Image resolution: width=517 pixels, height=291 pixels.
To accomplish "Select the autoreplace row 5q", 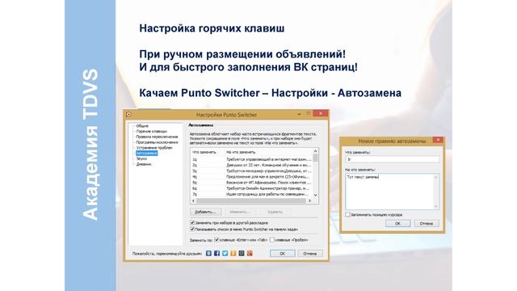I will click(x=251, y=183).
